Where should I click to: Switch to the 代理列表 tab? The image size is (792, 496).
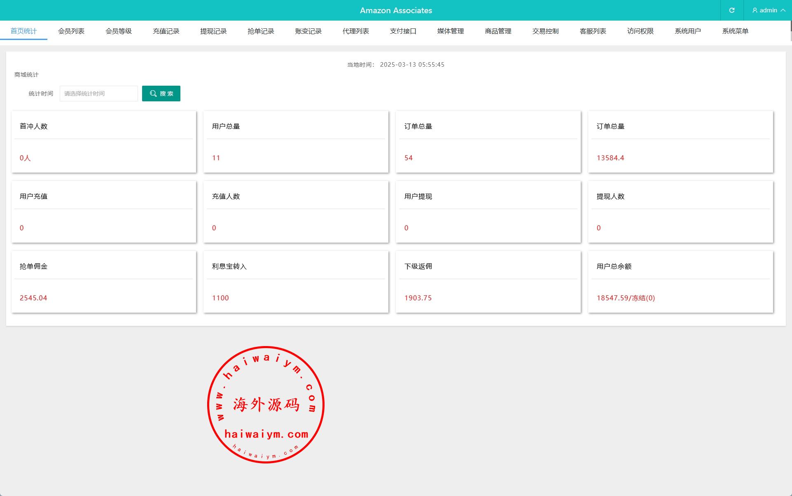356,31
